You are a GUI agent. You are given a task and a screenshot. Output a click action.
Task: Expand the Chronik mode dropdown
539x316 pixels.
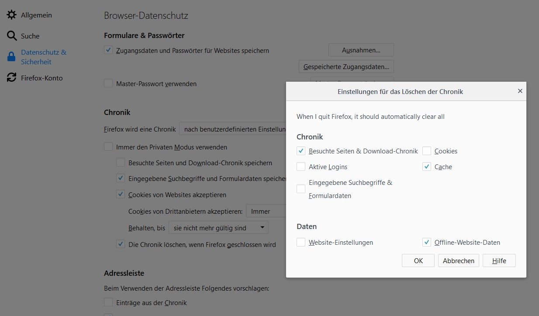pyautogui.click(x=233, y=129)
